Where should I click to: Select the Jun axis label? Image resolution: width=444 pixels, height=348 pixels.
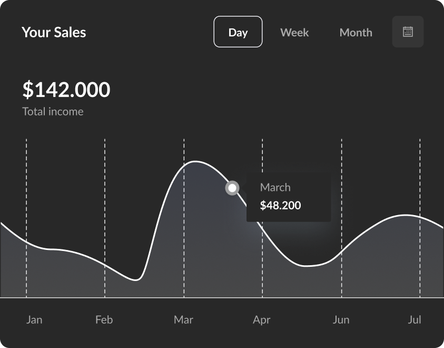(x=341, y=320)
